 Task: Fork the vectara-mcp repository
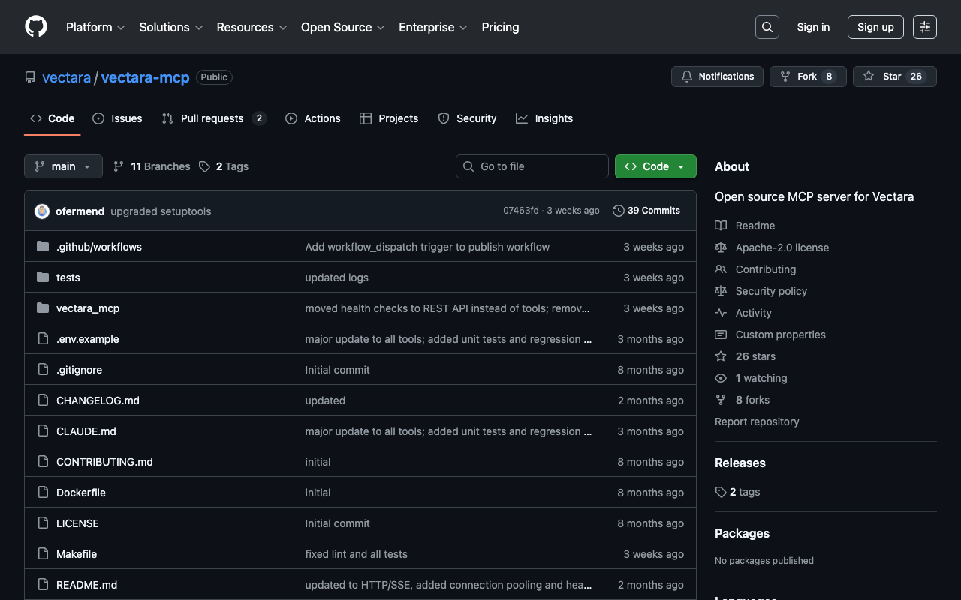(x=807, y=76)
